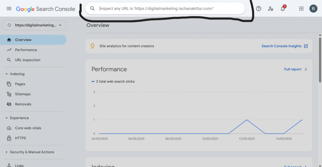Screen dimensions: 322x167
Task: Click the Overview page title
Action: click(98, 25)
